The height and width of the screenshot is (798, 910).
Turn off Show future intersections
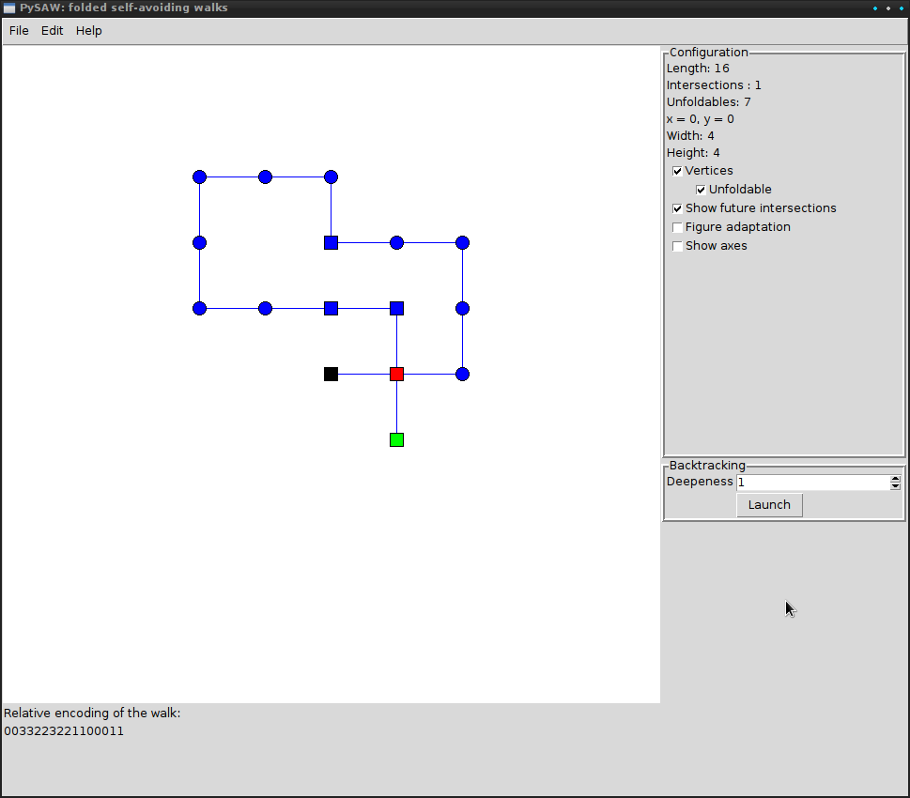tap(678, 208)
